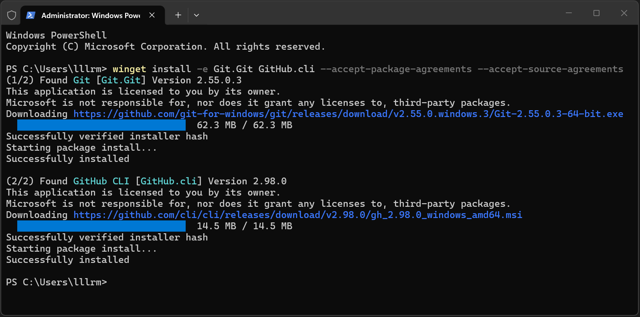Click the [Git.Git] package identifier
This screenshot has height=317, width=640.
pos(121,80)
